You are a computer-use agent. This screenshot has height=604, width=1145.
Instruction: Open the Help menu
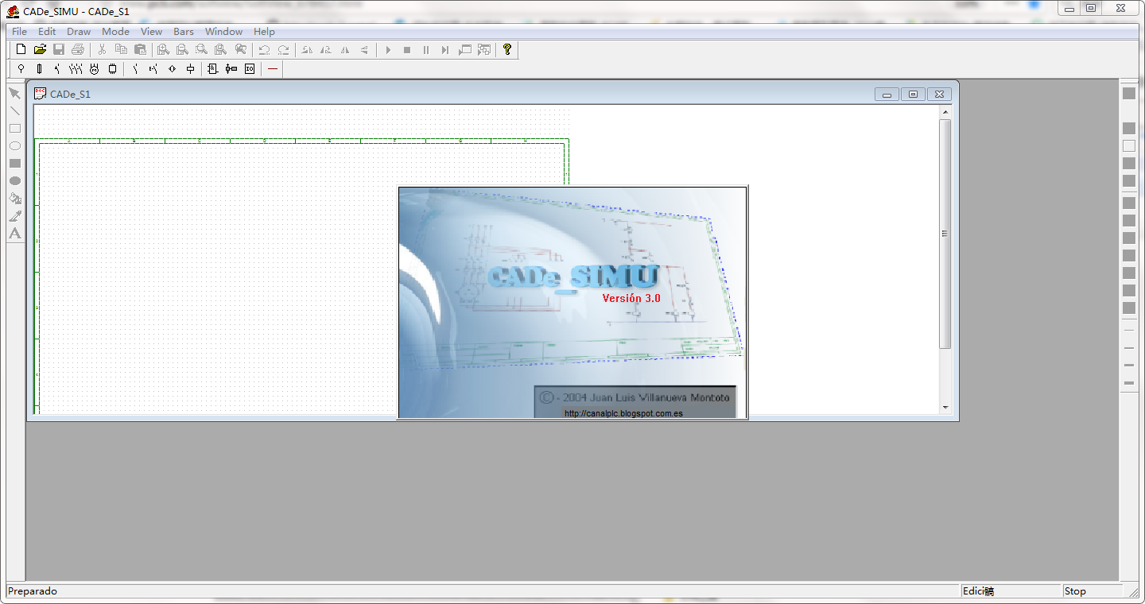click(x=264, y=32)
